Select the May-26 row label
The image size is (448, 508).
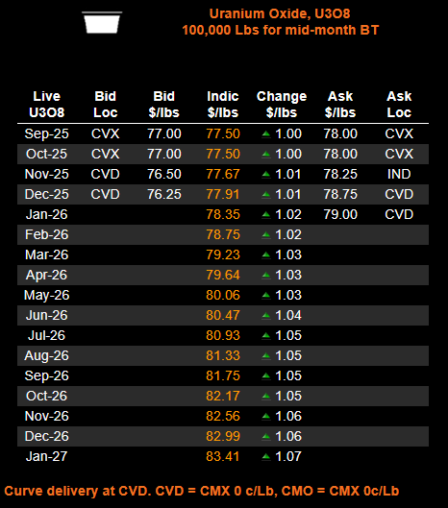coord(47,295)
